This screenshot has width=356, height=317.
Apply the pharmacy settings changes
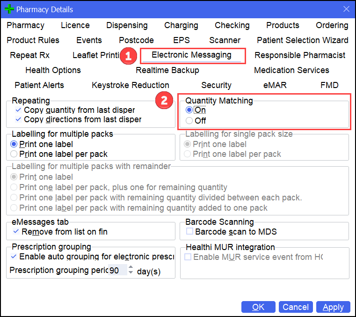point(333,307)
